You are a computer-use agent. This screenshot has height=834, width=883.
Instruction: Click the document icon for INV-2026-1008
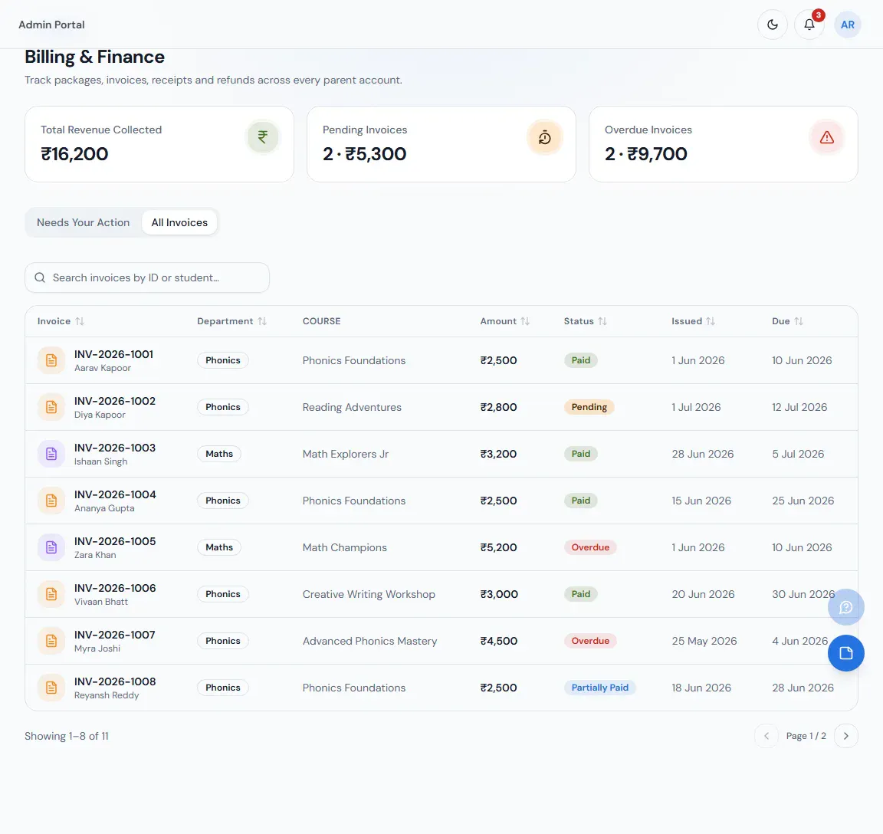click(51, 688)
